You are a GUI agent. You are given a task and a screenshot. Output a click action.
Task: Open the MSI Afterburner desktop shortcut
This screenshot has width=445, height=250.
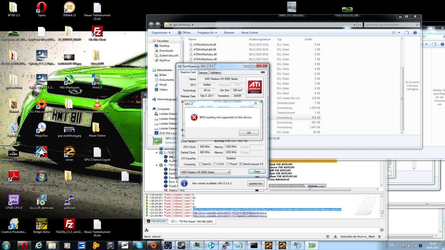[69, 82]
